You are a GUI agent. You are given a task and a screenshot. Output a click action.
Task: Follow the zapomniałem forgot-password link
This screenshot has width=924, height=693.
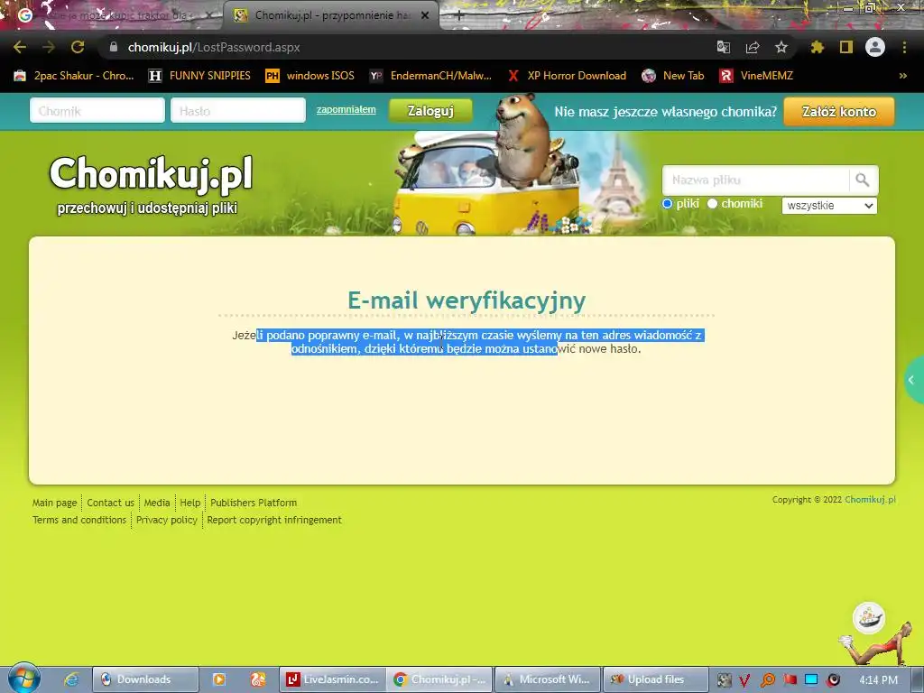[346, 109]
